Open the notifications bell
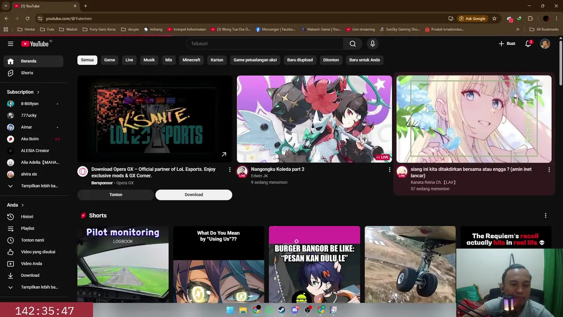The width and height of the screenshot is (563, 317). (x=529, y=44)
